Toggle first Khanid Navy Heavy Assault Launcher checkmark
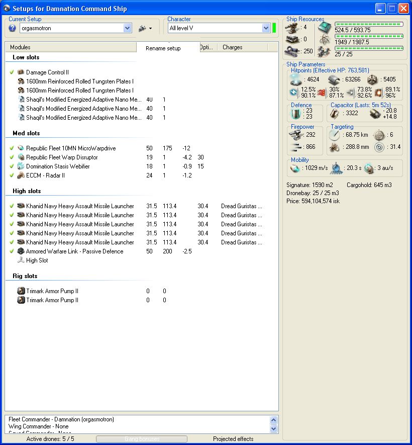 point(12,206)
